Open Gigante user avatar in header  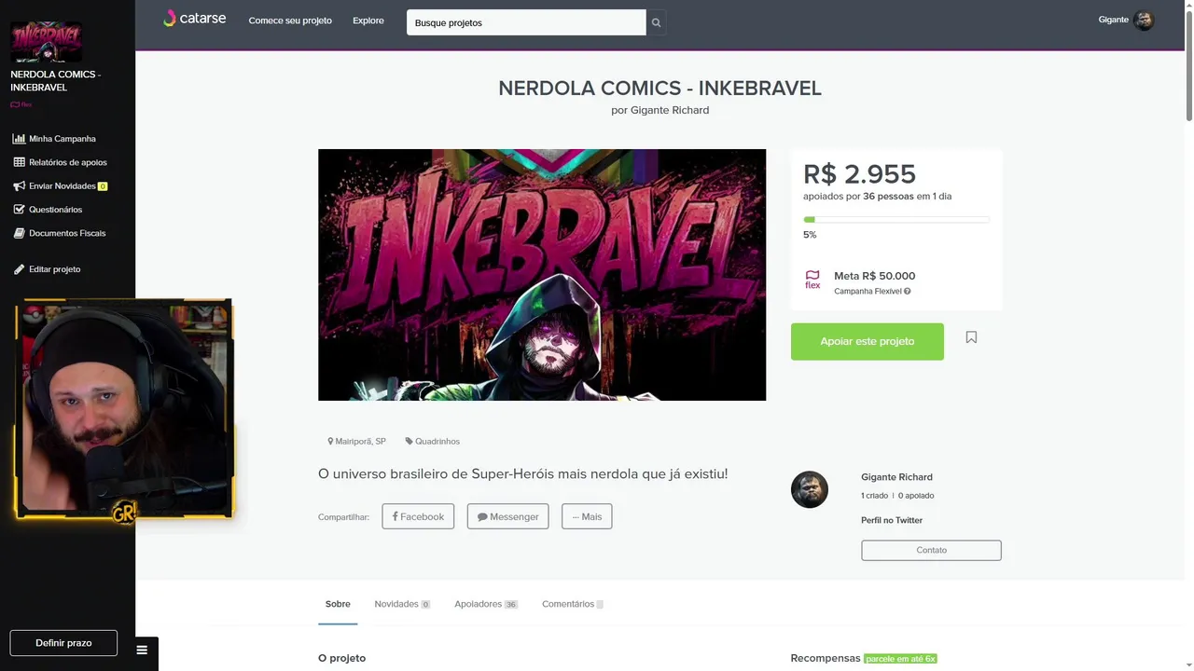point(1144,20)
